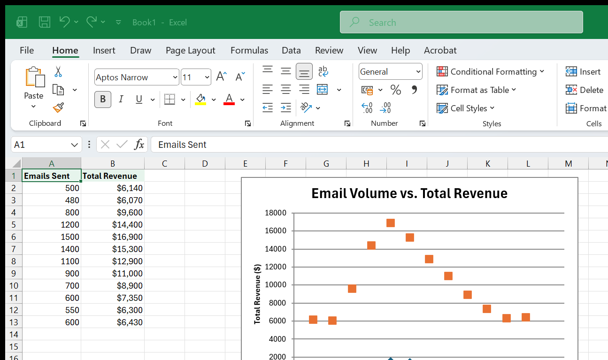Click cell with $16,900

(113, 237)
